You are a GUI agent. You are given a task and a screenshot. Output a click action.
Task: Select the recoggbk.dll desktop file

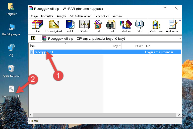[11, 92]
